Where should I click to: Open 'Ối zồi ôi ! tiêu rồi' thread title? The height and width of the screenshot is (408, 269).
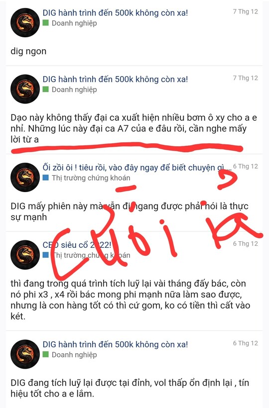[x=137, y=167]
